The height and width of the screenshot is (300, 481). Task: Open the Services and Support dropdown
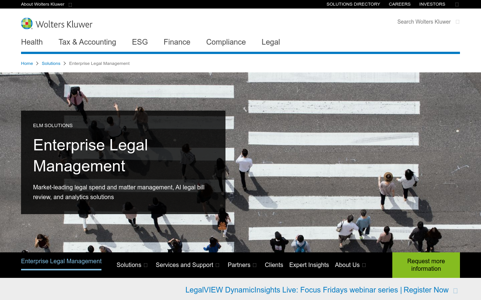185,265
